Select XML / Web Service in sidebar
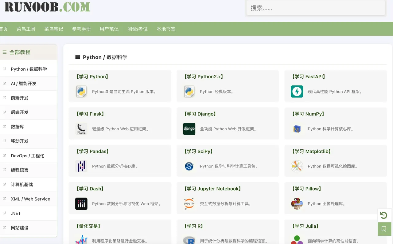 [28, 199]
